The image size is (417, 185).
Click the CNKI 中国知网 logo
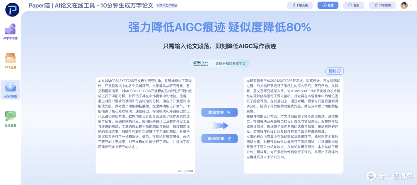tap(202, 63)
